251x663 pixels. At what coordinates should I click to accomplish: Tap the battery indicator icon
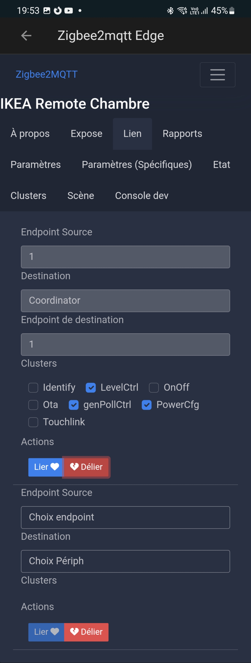point(232,11)
